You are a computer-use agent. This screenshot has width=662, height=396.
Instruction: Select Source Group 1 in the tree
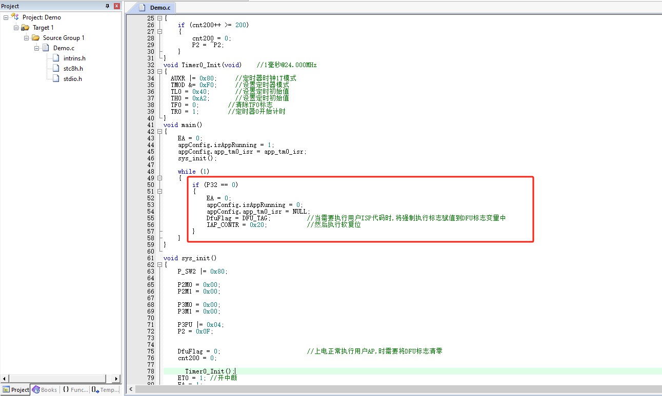64,38
